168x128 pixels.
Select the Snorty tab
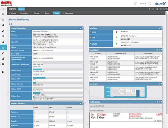(21, 9)
